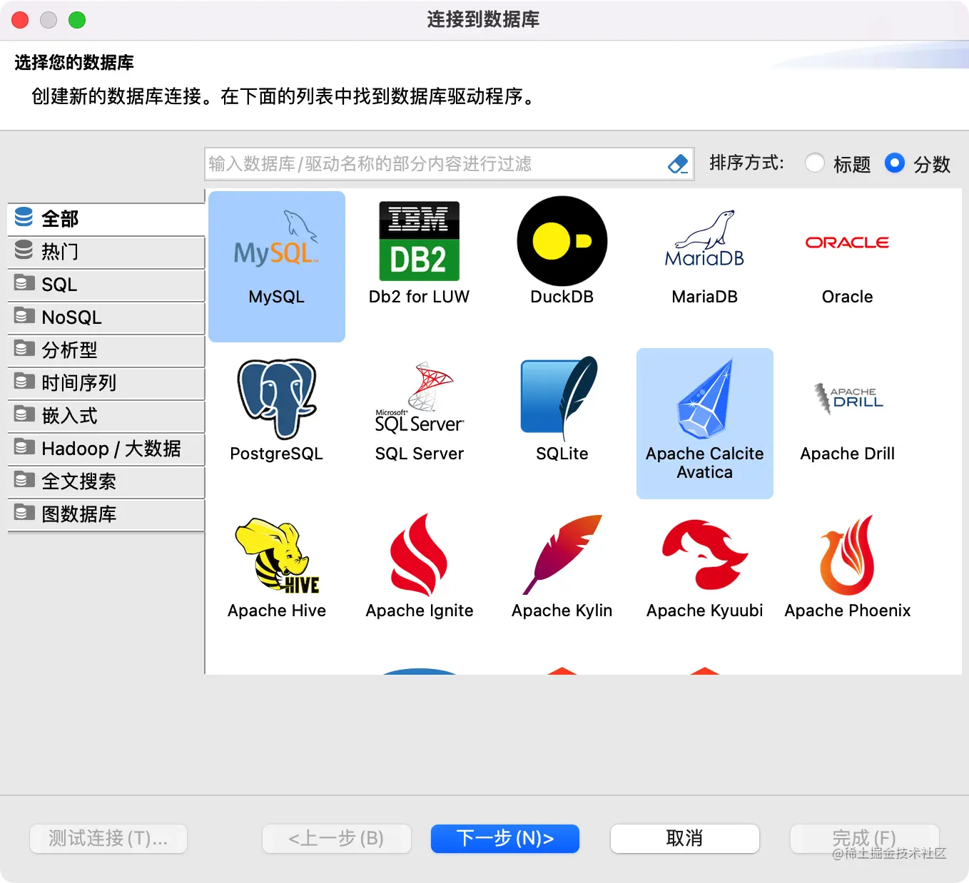Select the MariaDB seal logo
Screen dimensions: 969x883
pyautogui.click(x=704, y=238)
